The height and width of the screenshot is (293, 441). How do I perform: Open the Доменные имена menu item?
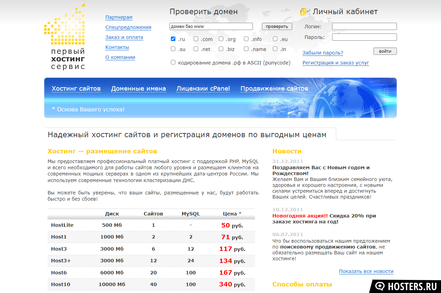(139, 89)
